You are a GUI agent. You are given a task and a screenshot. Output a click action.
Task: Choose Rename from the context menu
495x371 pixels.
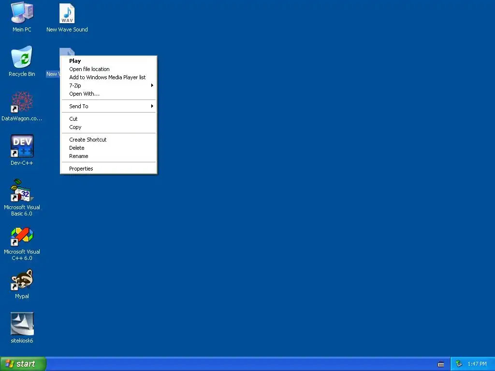pyautogui.click(x=109, y=156)
